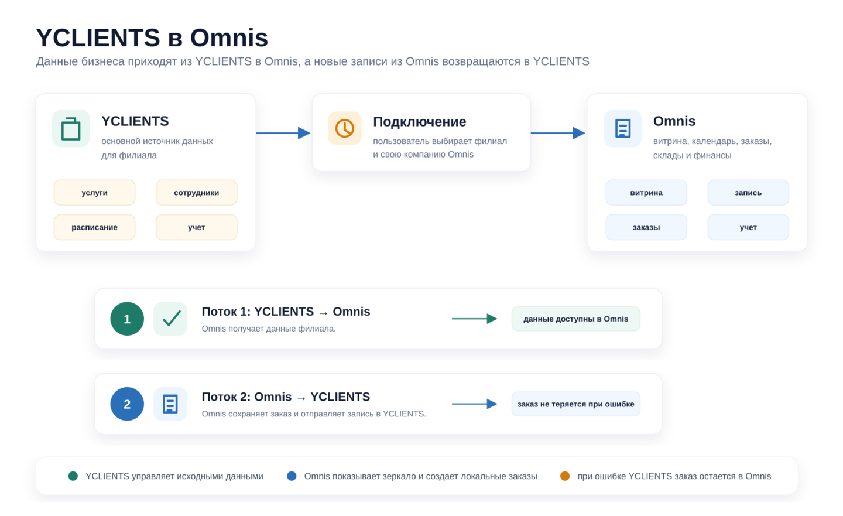Click legend text YCLIENTS управляет исходными данными
Image resolution: width=843 pixels, height=516 pixels.
(174, 476)
